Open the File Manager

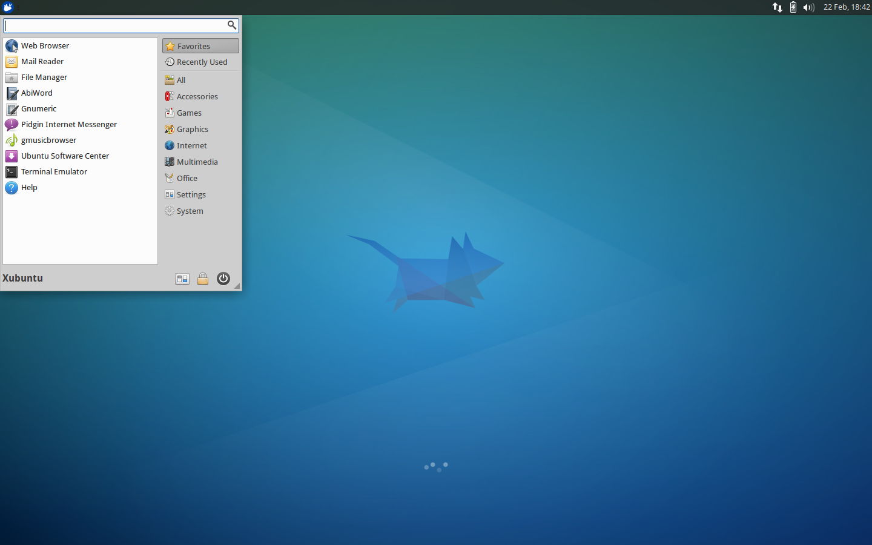click(x=43, y=77)
